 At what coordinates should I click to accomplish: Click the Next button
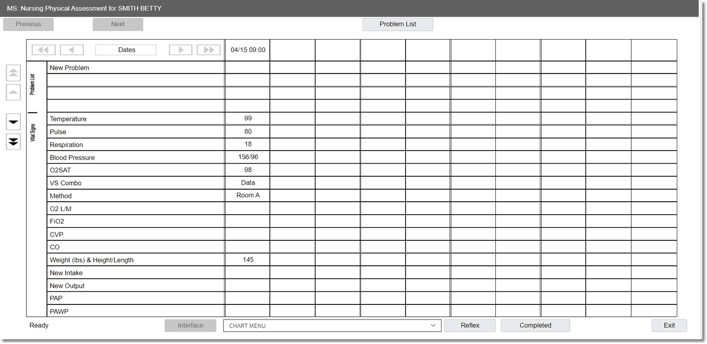coord(118,24)
